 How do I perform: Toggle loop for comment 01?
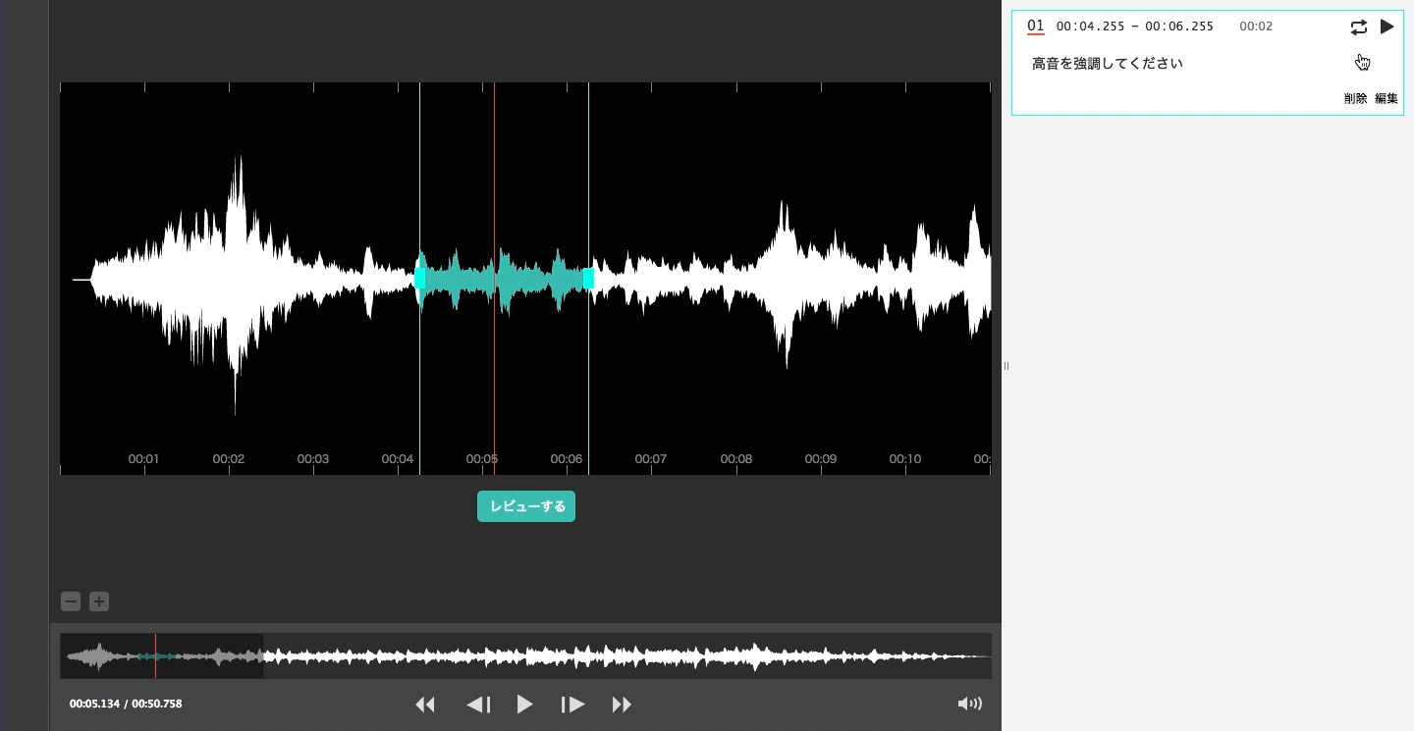click(x=1359, y=27)
